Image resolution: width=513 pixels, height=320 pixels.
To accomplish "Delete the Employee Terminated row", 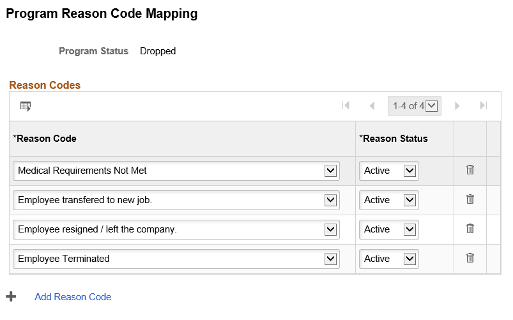I will [470, 259].
